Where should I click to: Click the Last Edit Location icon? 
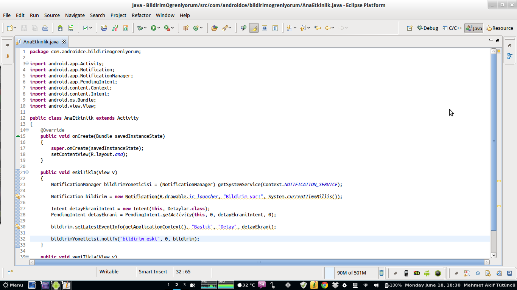(318, 28)
